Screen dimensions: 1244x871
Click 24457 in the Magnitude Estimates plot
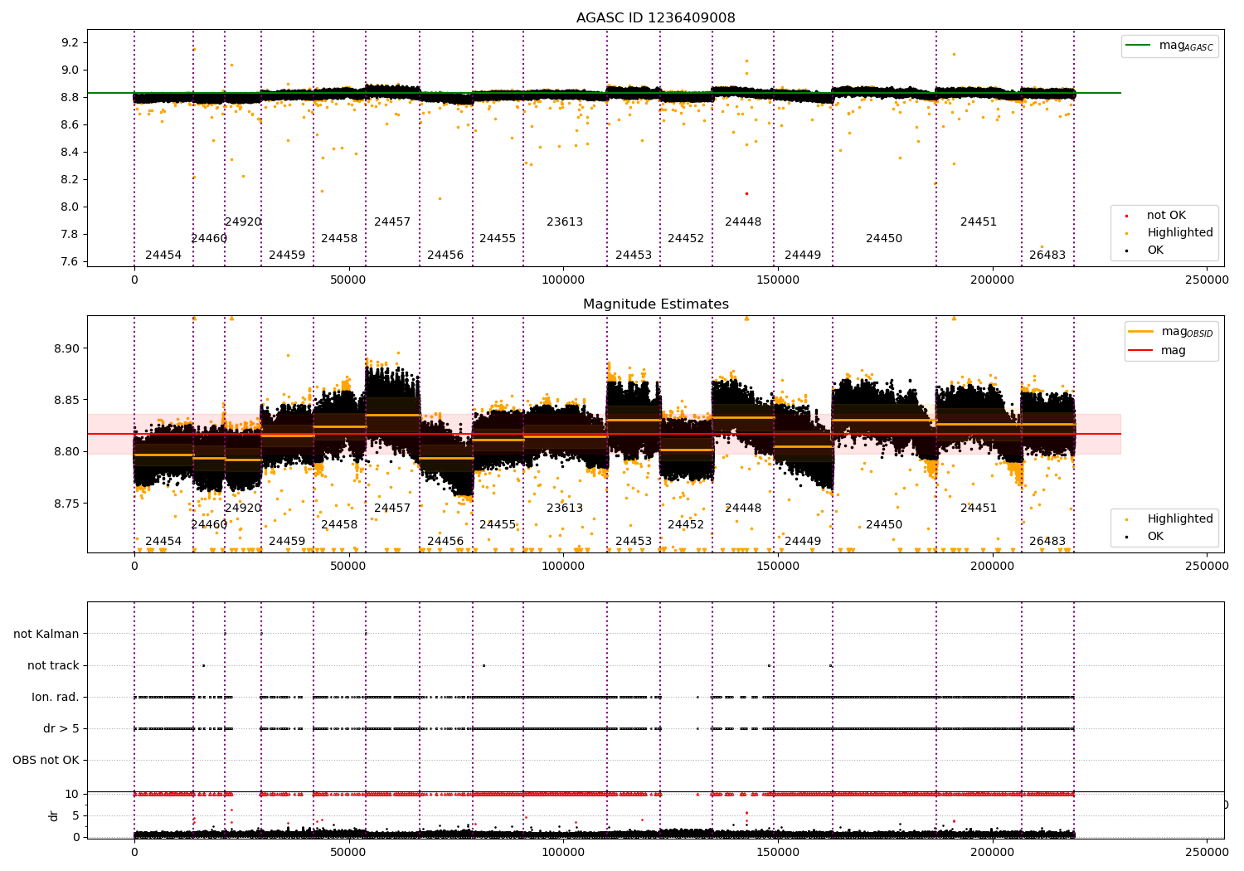click(392, 508)
